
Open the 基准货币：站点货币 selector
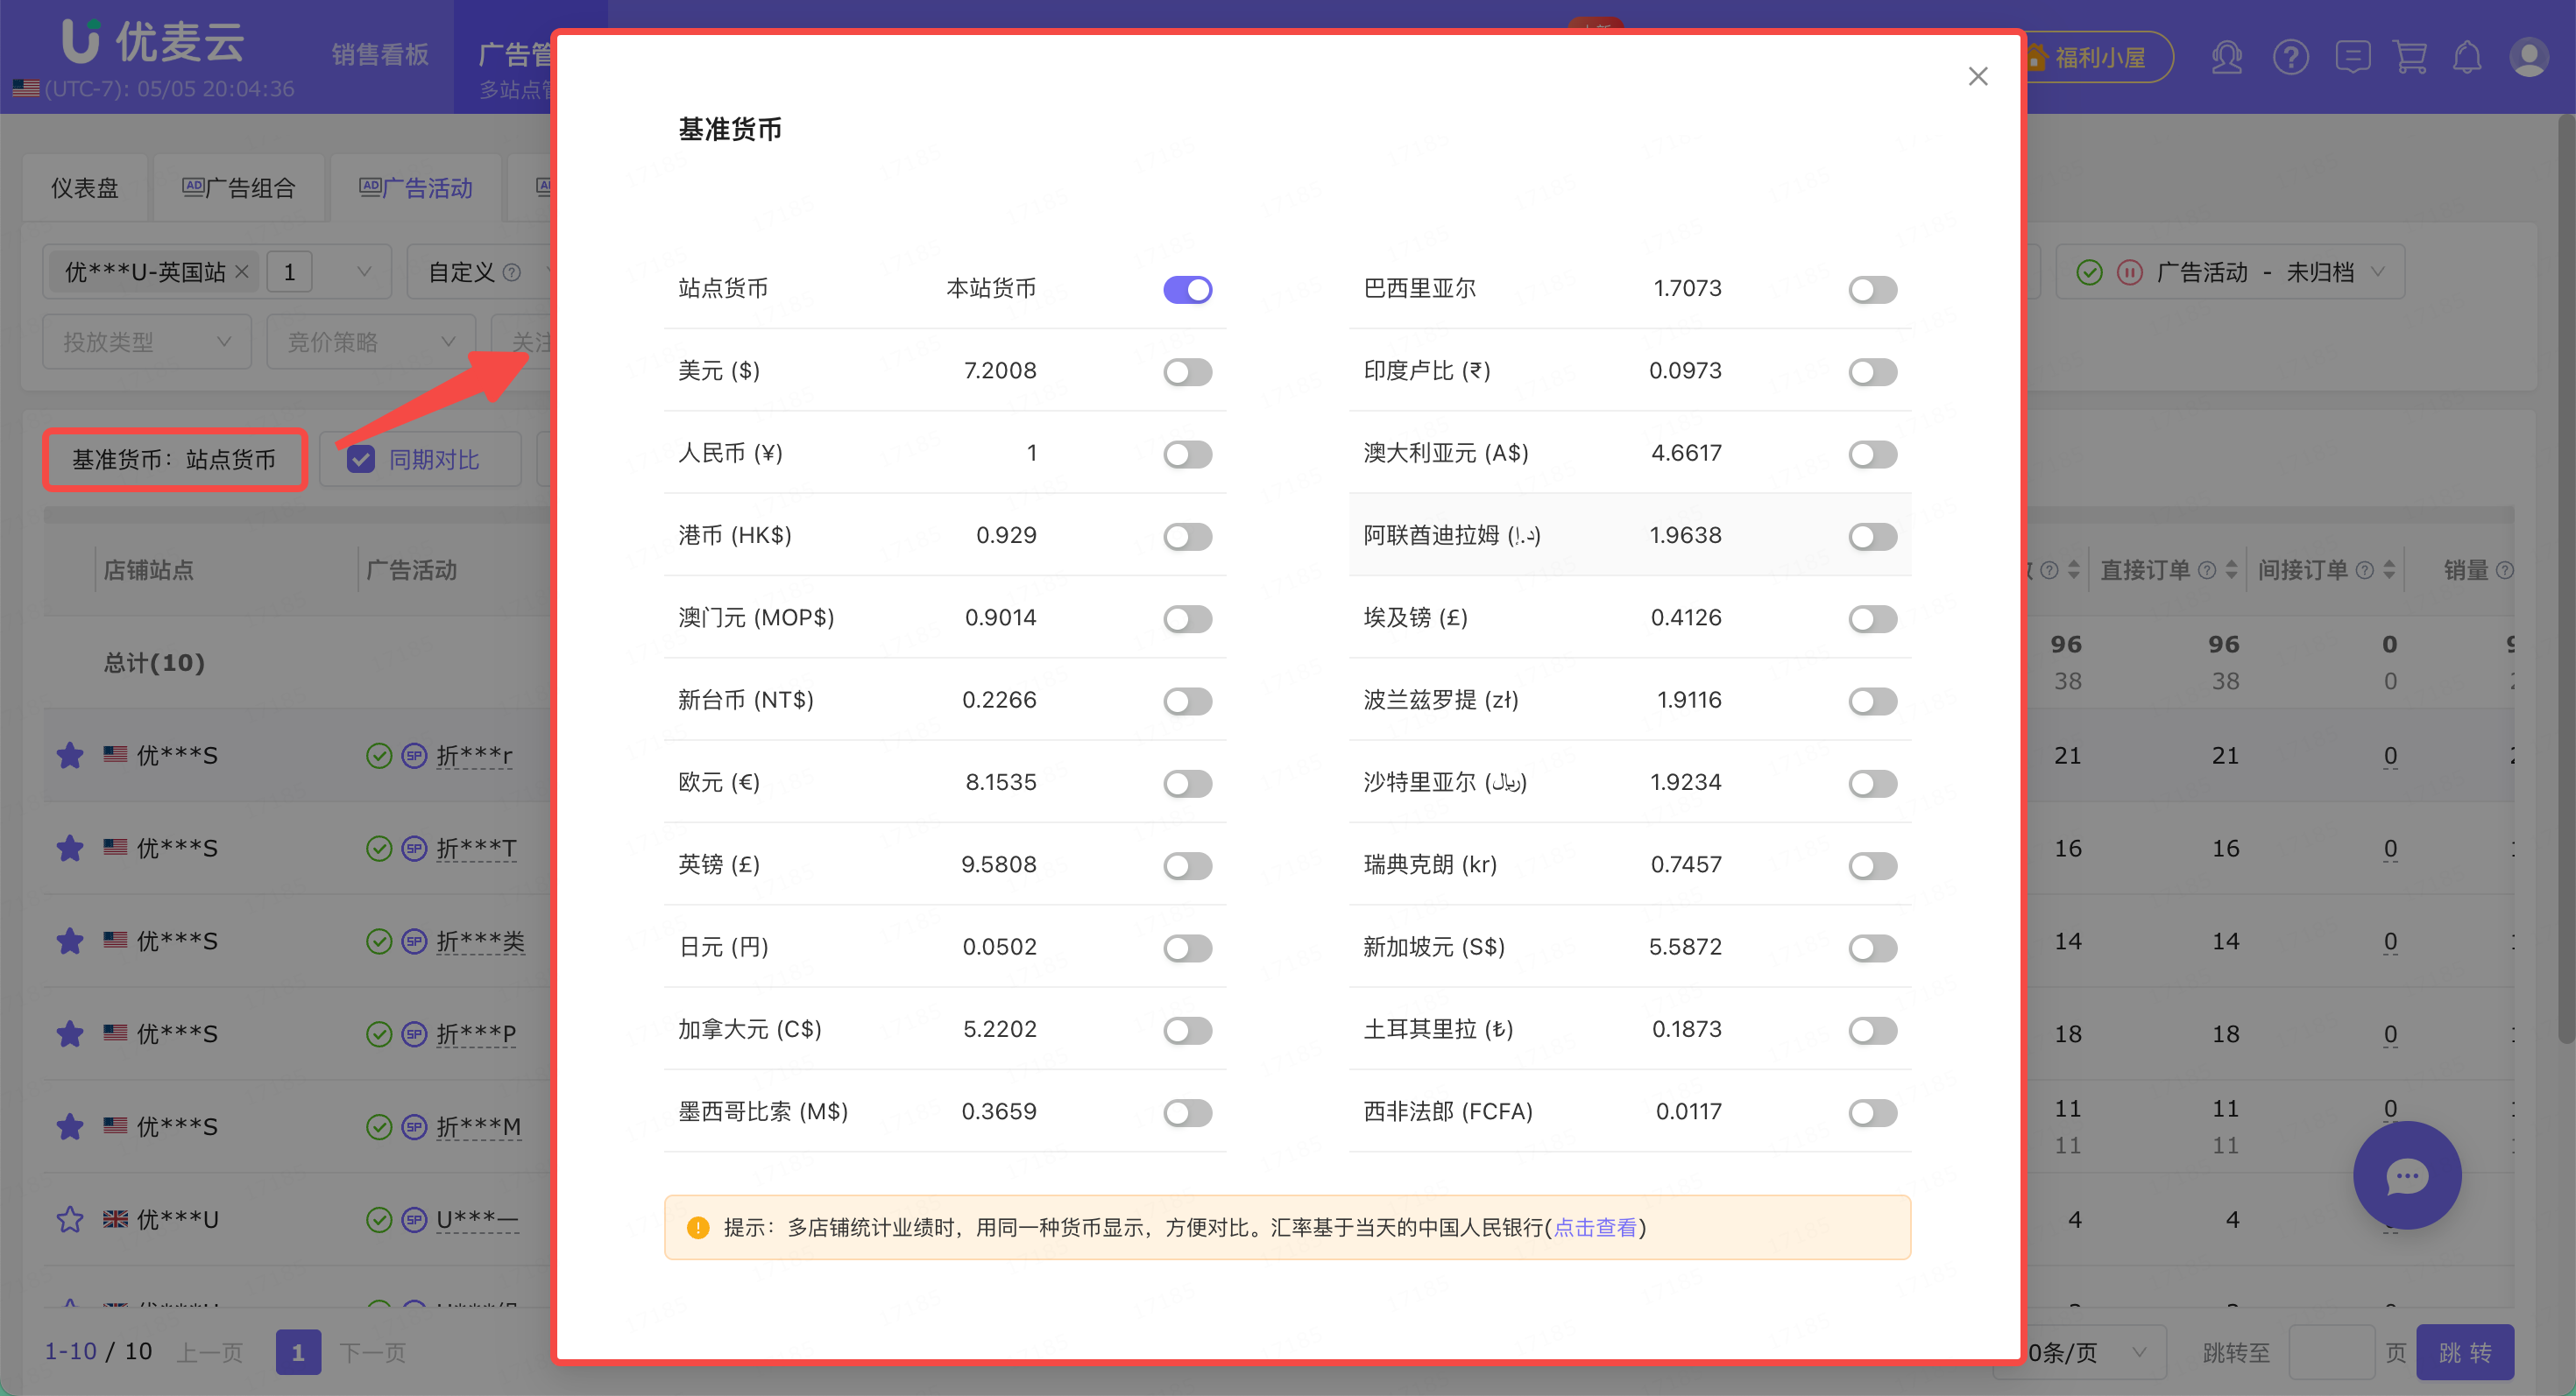click(x=174, y=460)
